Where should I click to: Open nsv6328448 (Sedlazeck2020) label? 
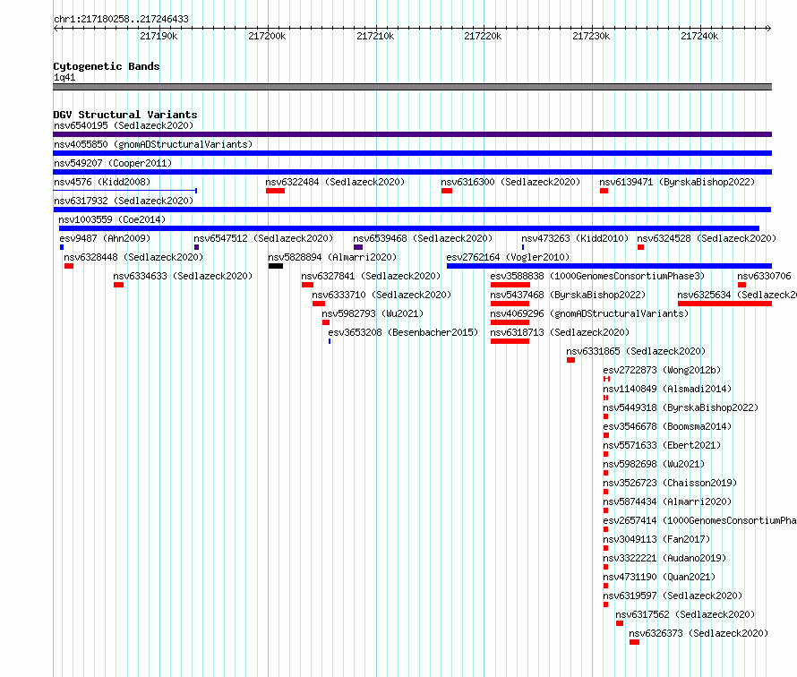point(133,257)
